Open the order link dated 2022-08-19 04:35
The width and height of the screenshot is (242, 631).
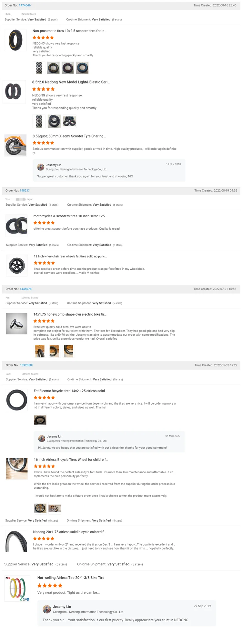tap(25, 190)
